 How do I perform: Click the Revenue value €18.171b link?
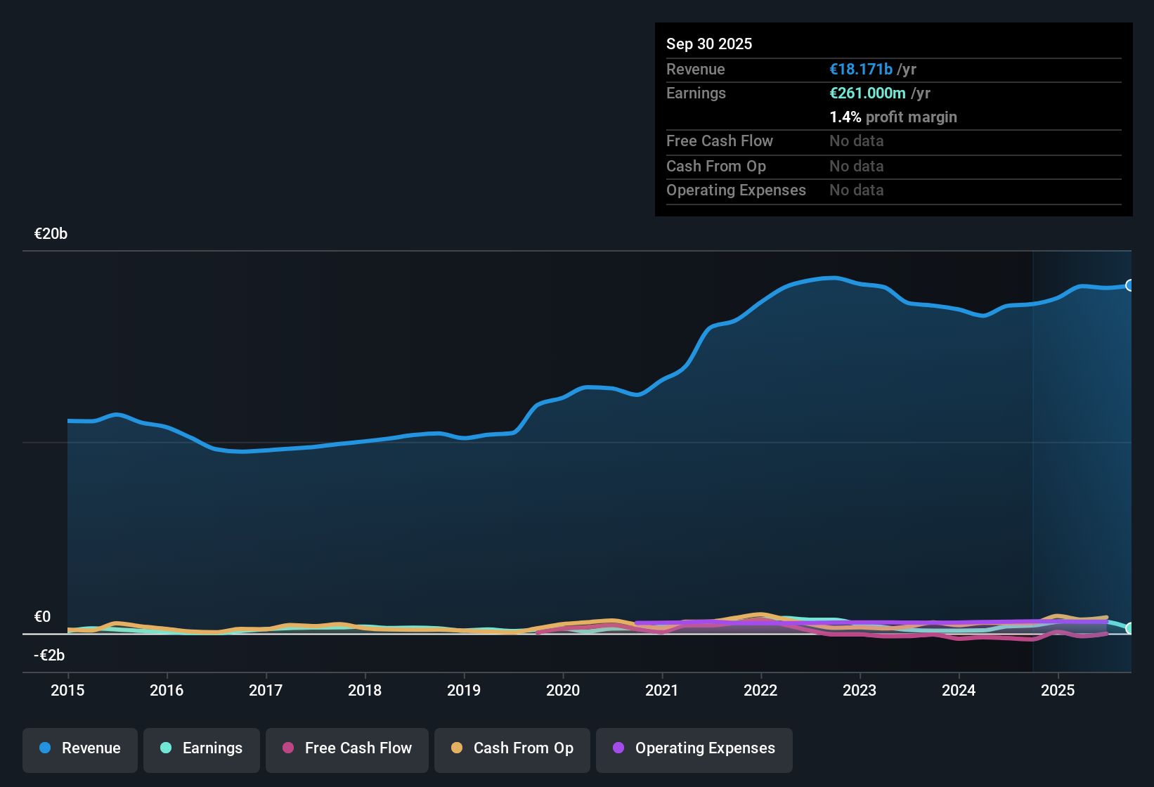860,69
